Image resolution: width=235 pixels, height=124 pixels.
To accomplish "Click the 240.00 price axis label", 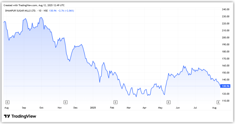I will (x=226, y=9).
